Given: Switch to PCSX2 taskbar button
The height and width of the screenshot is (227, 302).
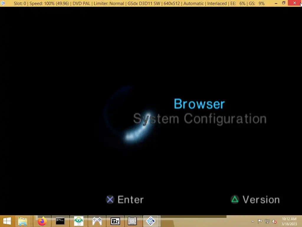Looking at the screenshot, I should pos(151,221).
